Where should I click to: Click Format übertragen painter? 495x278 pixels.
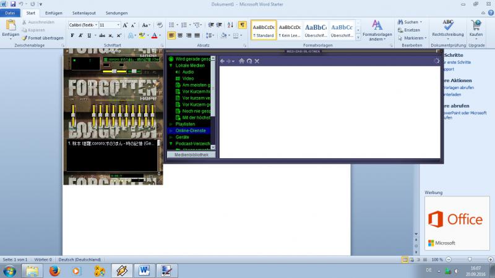click(x=42, y=38)
